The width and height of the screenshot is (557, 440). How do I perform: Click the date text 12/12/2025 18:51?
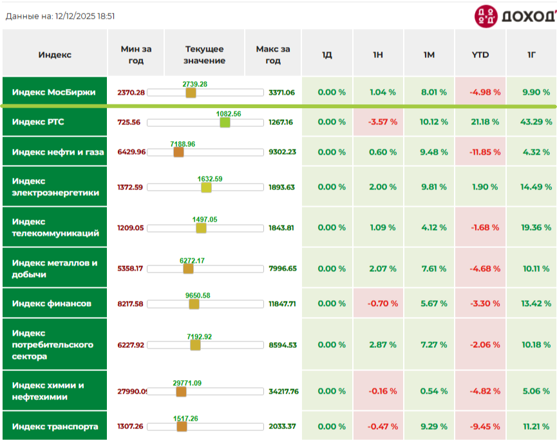(85, 16)
